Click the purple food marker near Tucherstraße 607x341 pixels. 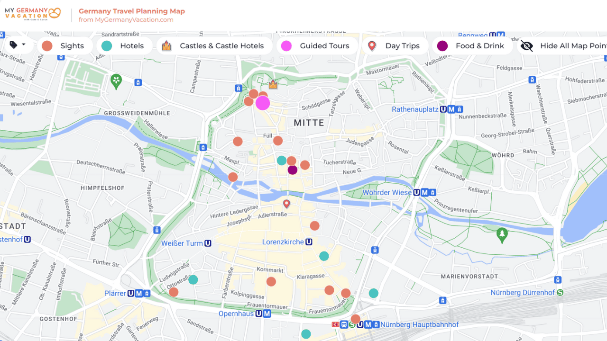tap(293, 170)
